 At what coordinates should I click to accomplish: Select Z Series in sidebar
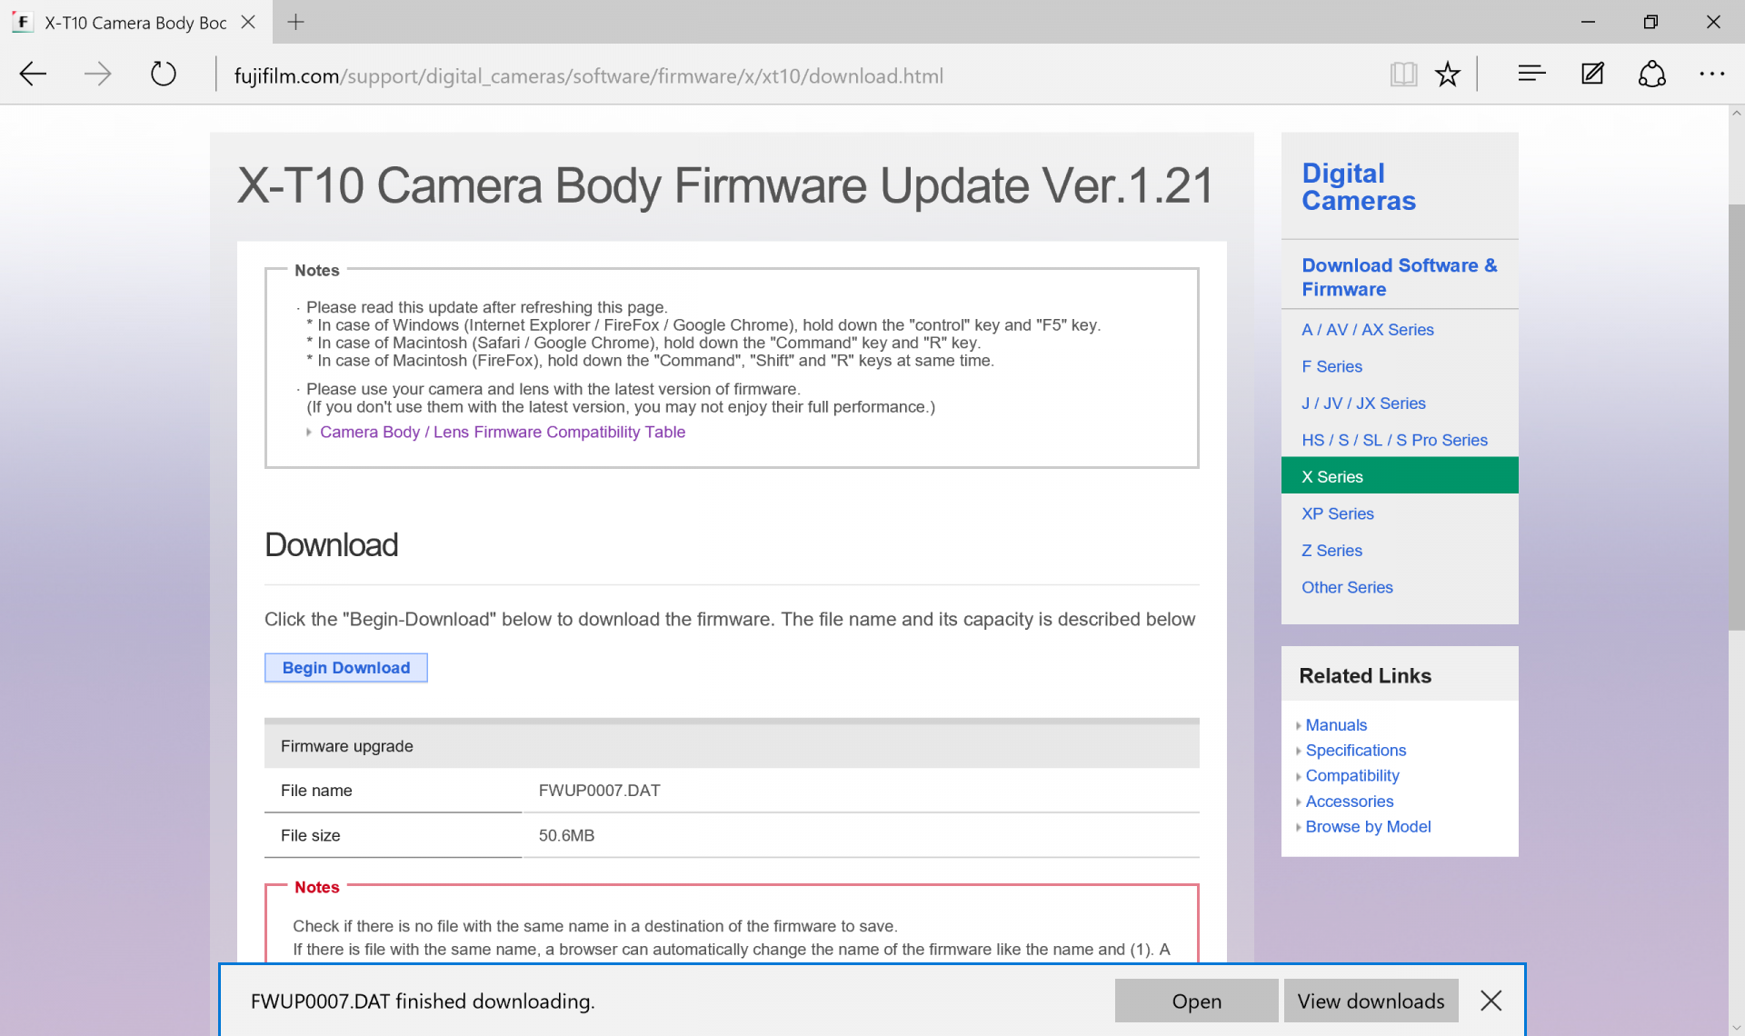[1331, 551]
